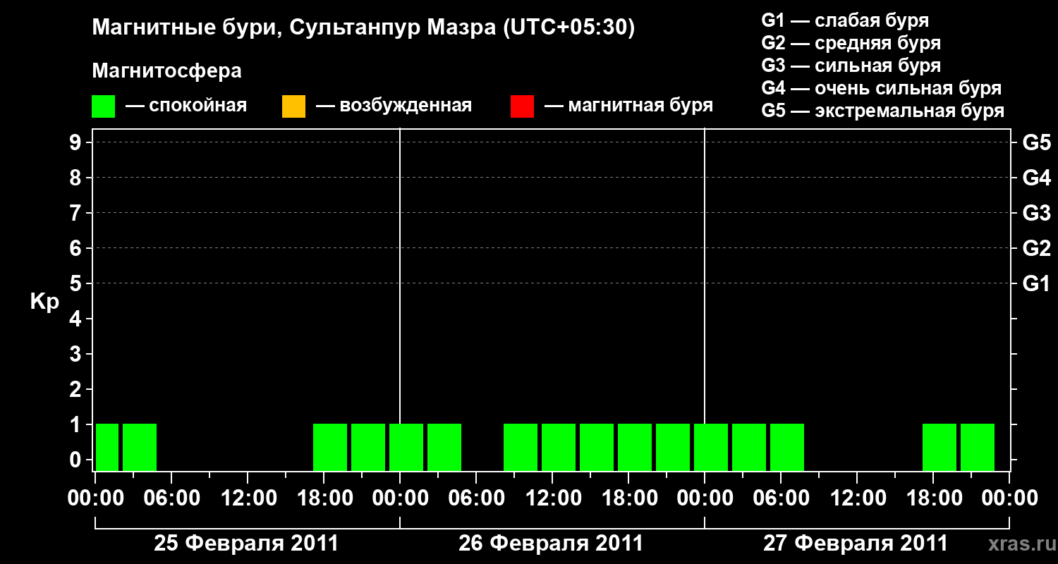Click the date label '25 Февраля 2011'

(x=246, y=544)
